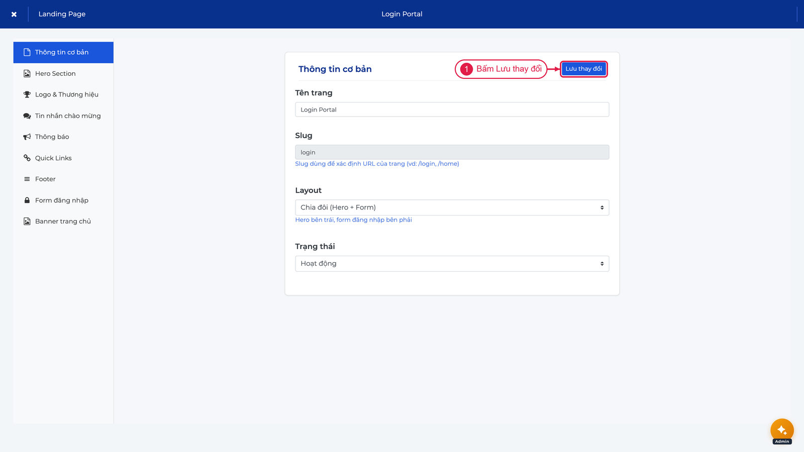The image size is (804, 452).
Task: Click the padlock icon for Form đăng nhập
Action: (x=27, y=200)
